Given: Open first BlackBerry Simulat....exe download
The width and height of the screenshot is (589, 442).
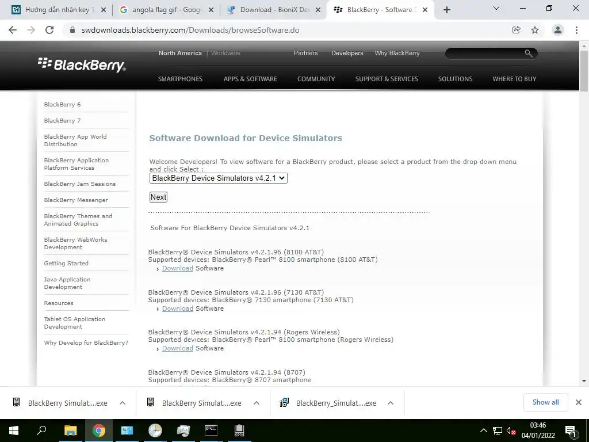Looking at the screenshot, I should click(60, 403).
